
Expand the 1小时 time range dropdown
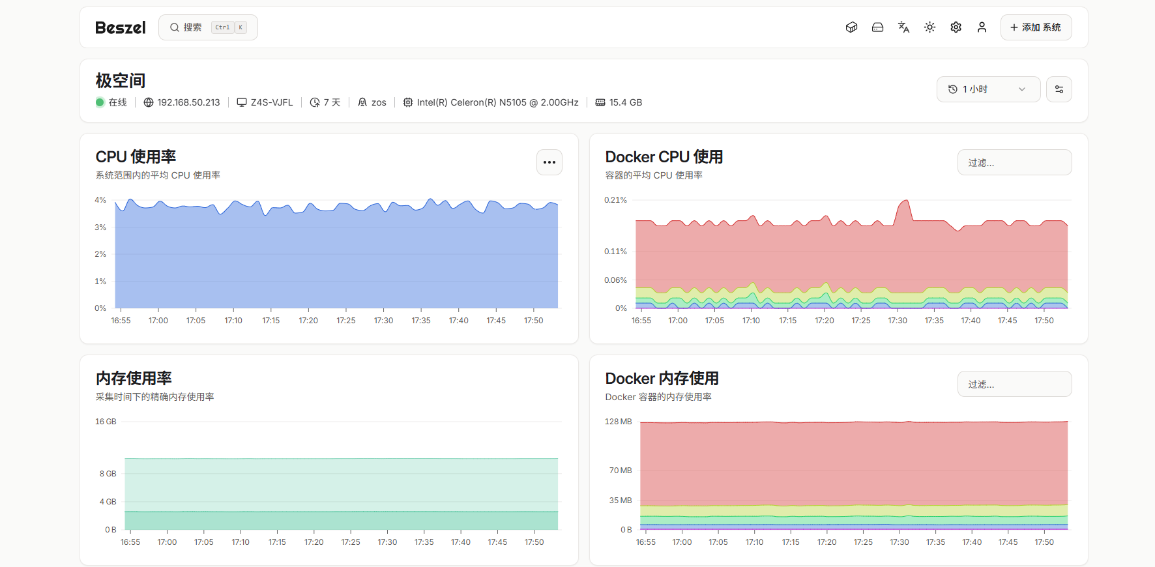(x=987, y=89)
